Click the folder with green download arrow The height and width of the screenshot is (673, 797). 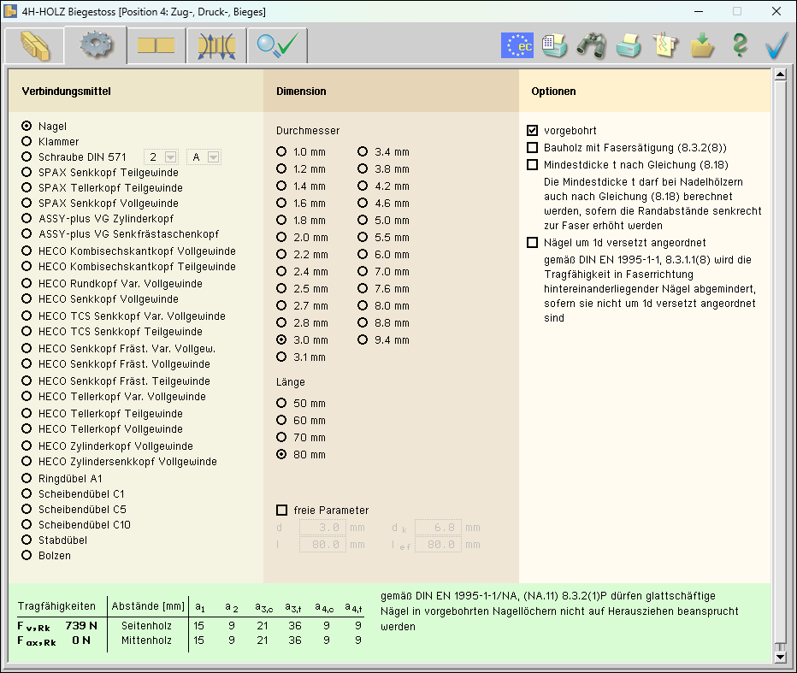(702, 45)
